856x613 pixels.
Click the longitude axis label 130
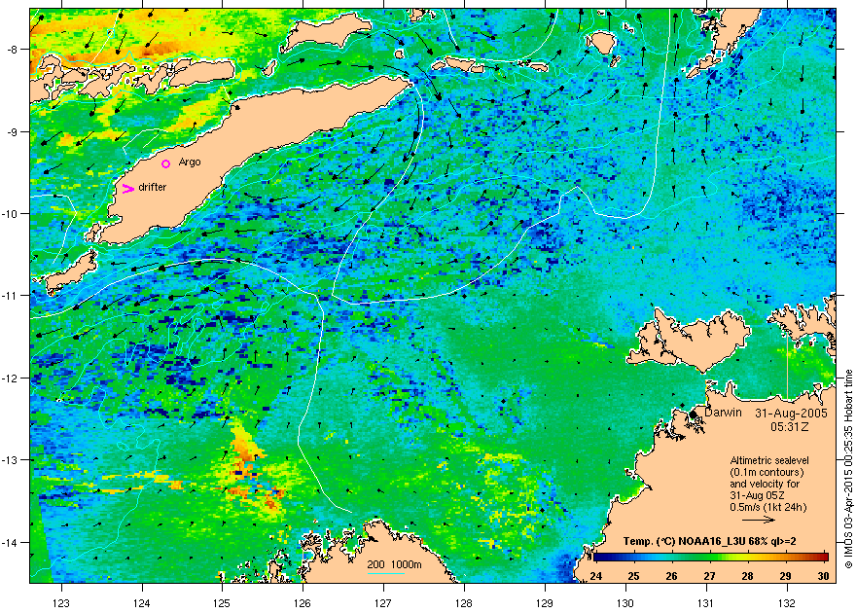(x=625, y=603)
